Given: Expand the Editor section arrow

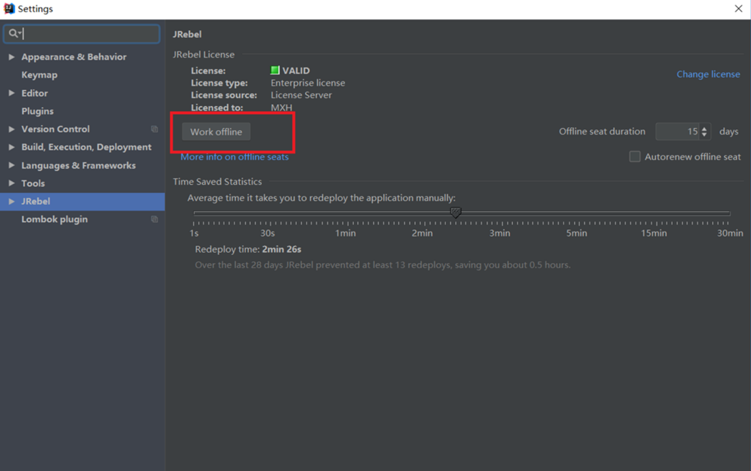Looking at the screenshot, I should [x=11, y=93].
